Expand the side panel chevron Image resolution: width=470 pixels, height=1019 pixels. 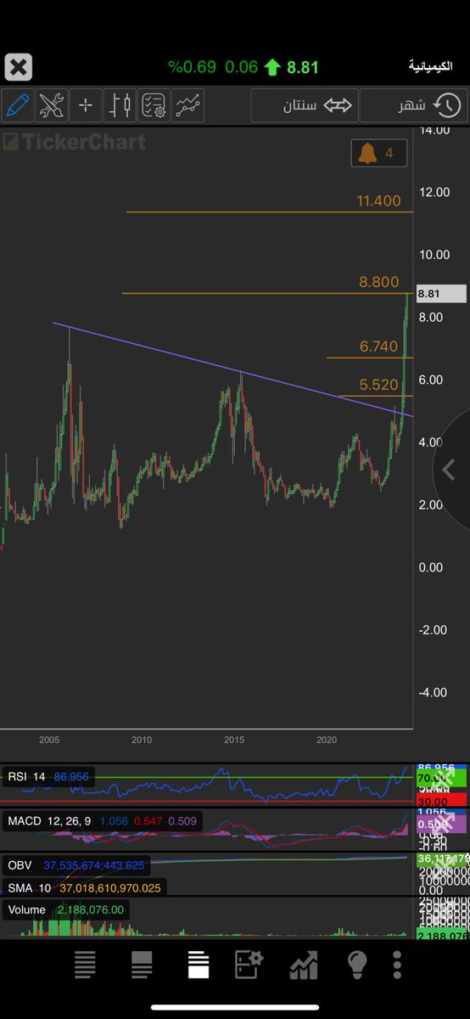[450, 470]
